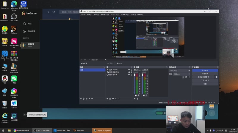This screenshot has width=238, height=133.
Task: Delete the selected scene with trash icon
Action: (84, 99)
